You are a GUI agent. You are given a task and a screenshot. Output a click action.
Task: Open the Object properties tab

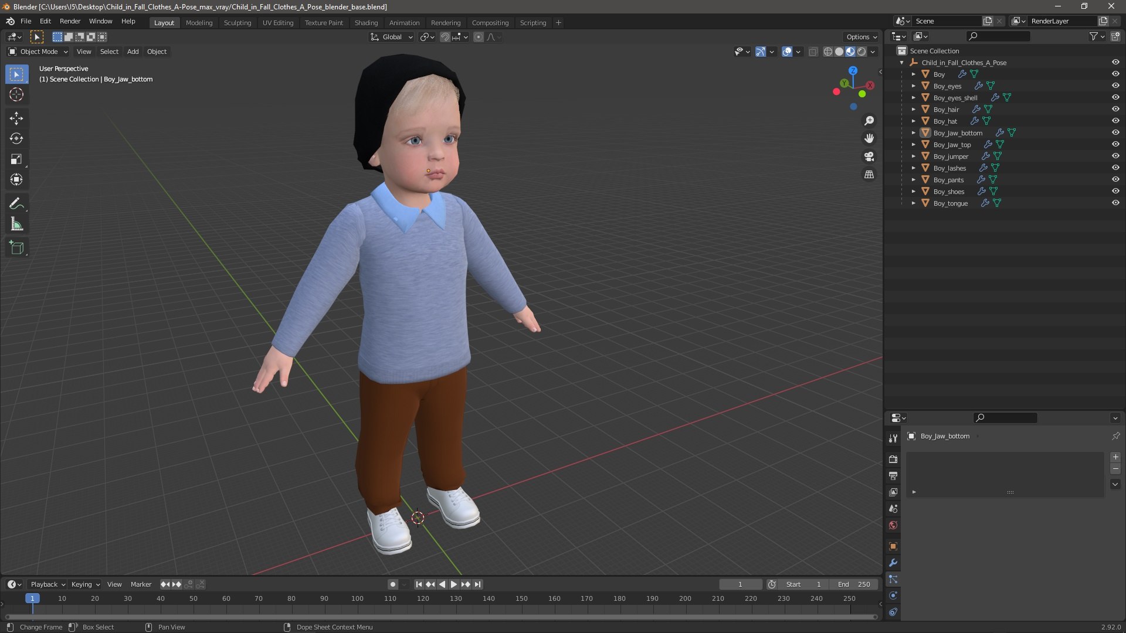(x=893, y=546)
